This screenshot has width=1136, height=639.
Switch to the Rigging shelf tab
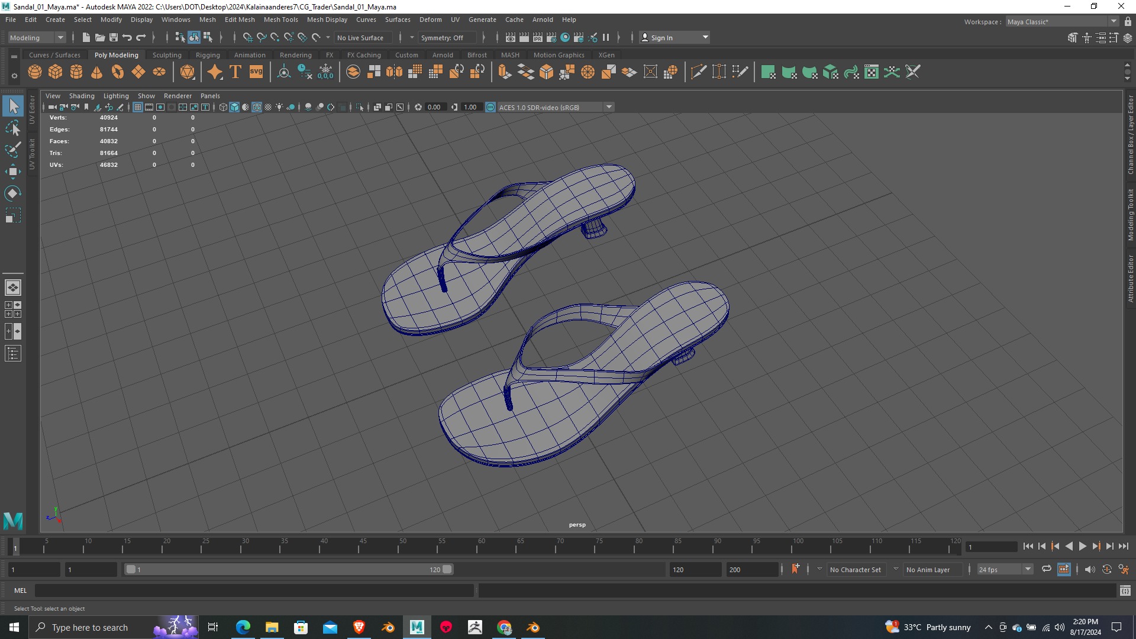point(208,55)
